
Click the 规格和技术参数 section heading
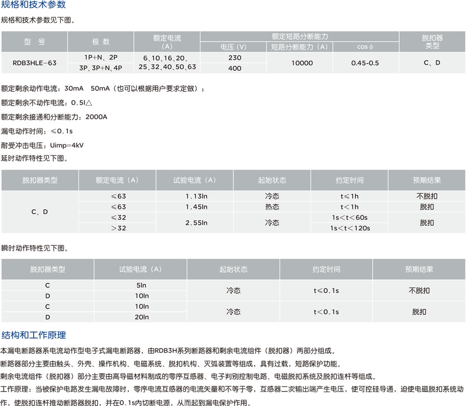[x=34, y=6]
